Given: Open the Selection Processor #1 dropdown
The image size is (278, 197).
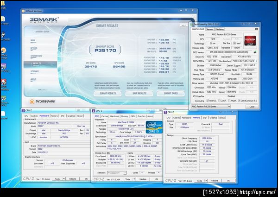Looking at the screenshot, I should click(x=117, y=173).
